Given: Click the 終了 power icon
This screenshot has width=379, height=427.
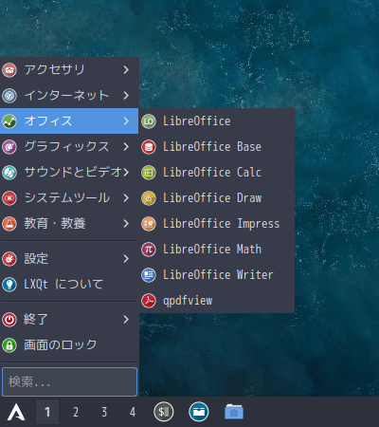Looking at the screenshot, I should pos(9,320).
